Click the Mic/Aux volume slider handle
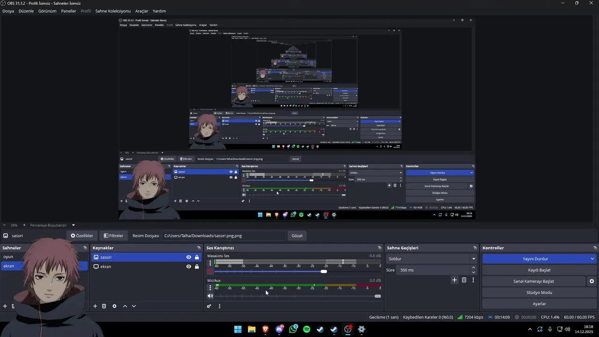 pos(378,296)
